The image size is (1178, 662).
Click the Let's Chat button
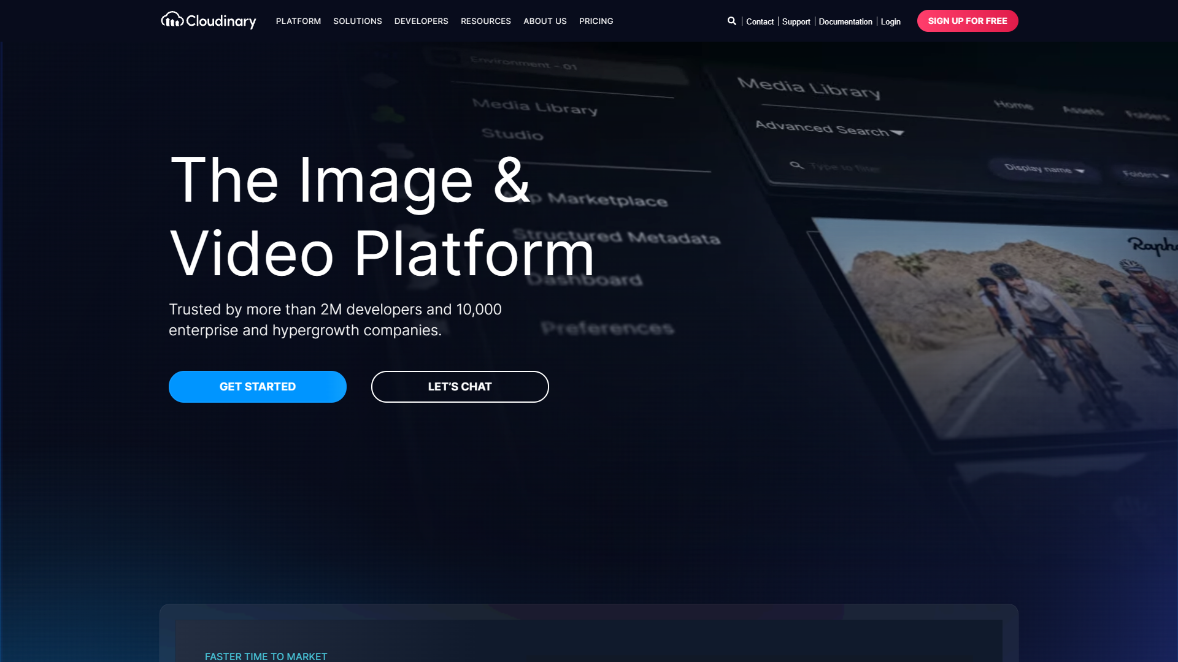tap(460, 386)
